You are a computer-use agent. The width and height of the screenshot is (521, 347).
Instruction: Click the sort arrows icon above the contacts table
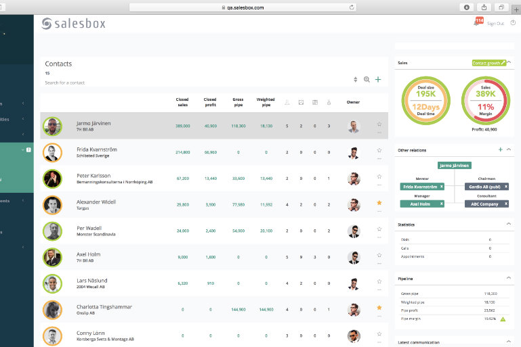point(355,79)
